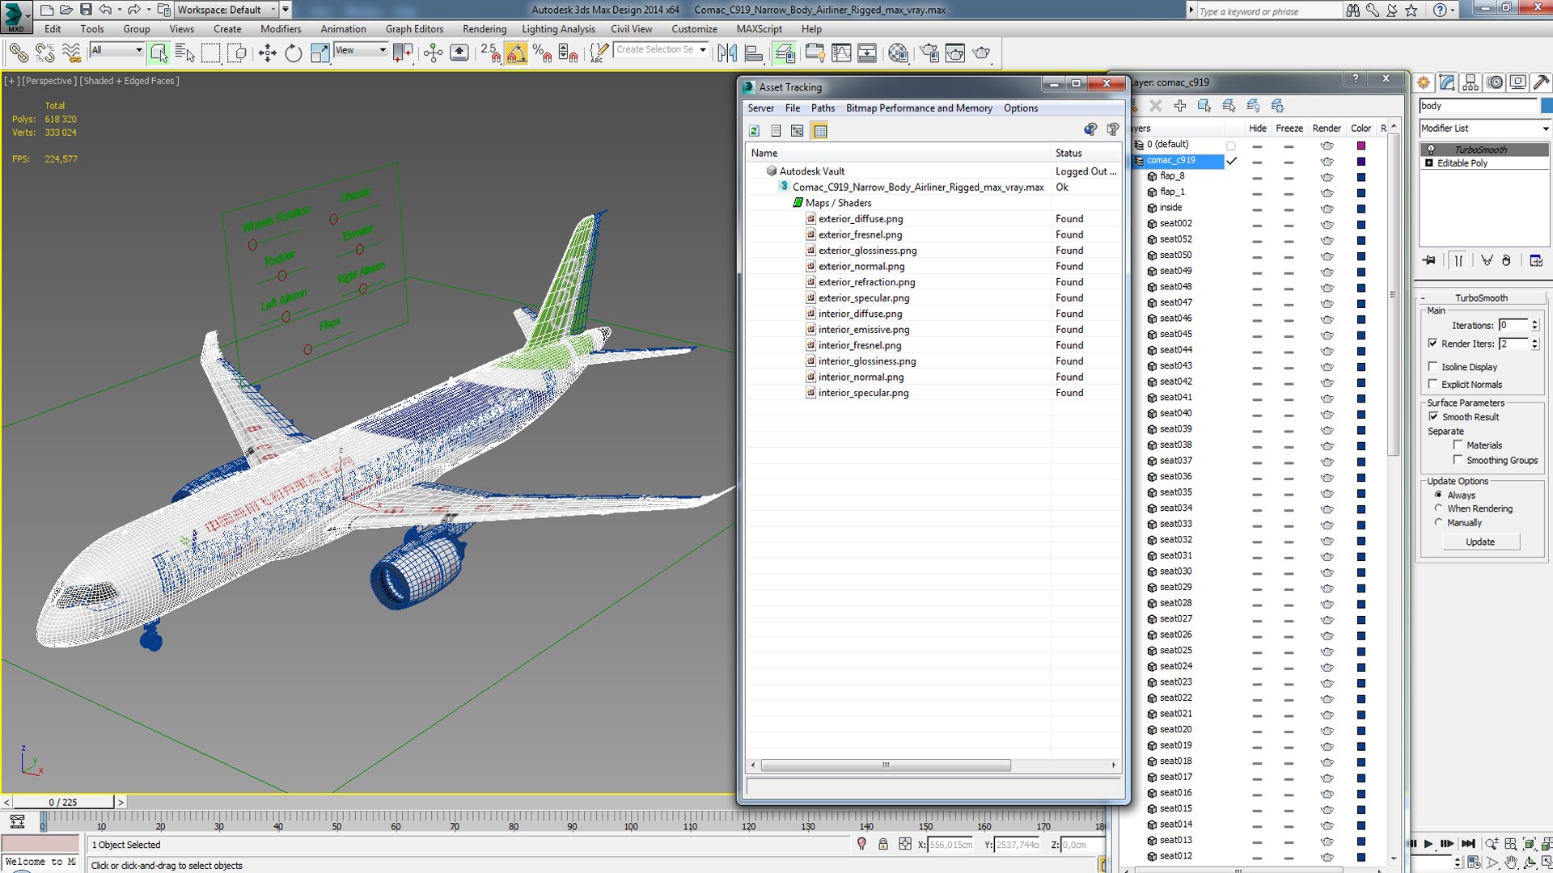
Task: Open Render Setup icon
Action: pyautogui.click(x=929, y=53)
